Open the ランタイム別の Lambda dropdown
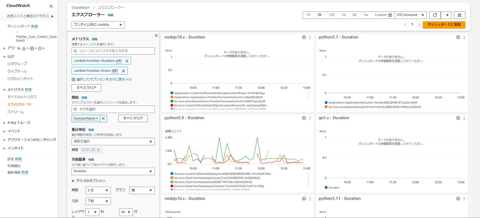480x218 pixels. click(98, 25)
